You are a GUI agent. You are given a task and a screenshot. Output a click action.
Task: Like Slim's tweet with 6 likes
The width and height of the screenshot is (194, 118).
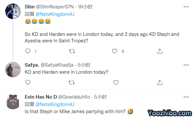(114, 51)
